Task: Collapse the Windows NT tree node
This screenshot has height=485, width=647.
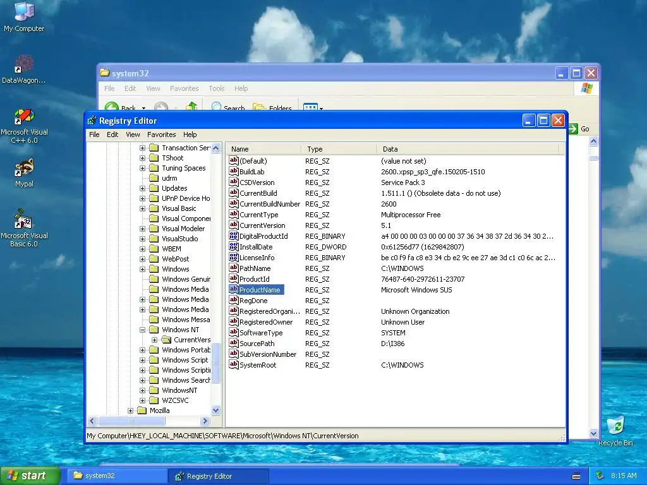Action: (x=142, y=330)
